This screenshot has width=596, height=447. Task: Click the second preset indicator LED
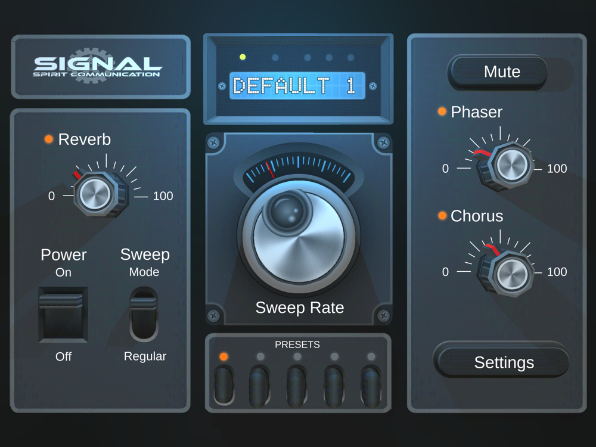click(260, 356)
